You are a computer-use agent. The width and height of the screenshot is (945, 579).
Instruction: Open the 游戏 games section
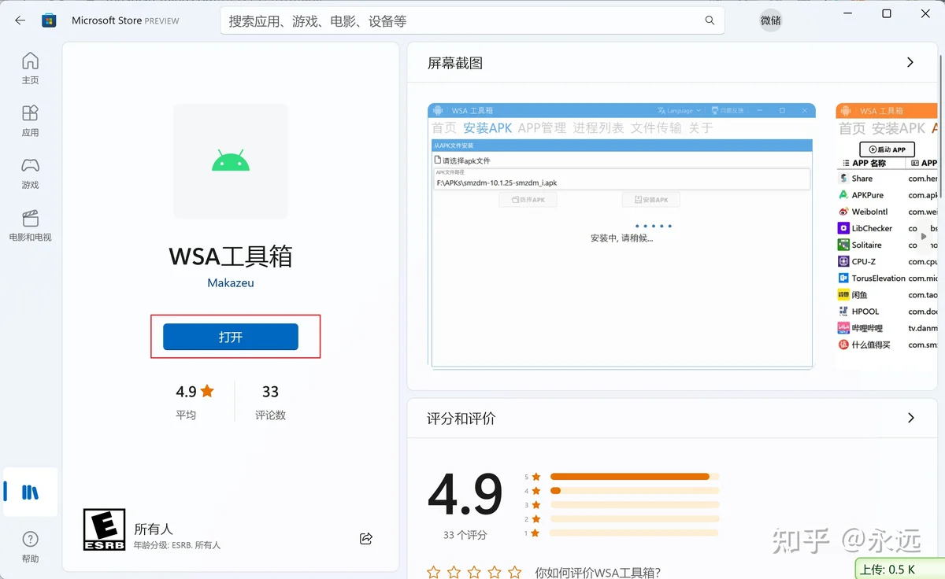(30, 174)
